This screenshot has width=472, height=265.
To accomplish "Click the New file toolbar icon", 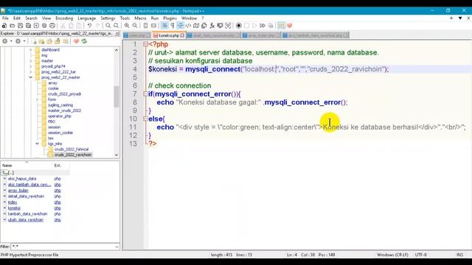I will click(4, 26).
